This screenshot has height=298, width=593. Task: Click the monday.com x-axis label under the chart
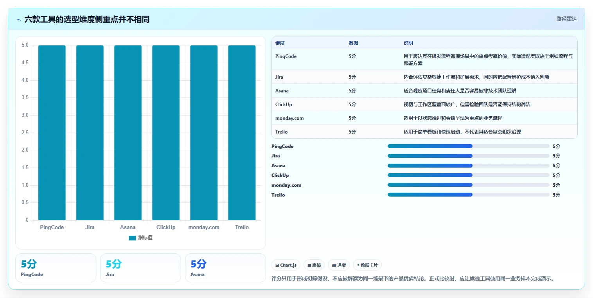[x=204, y=227]
